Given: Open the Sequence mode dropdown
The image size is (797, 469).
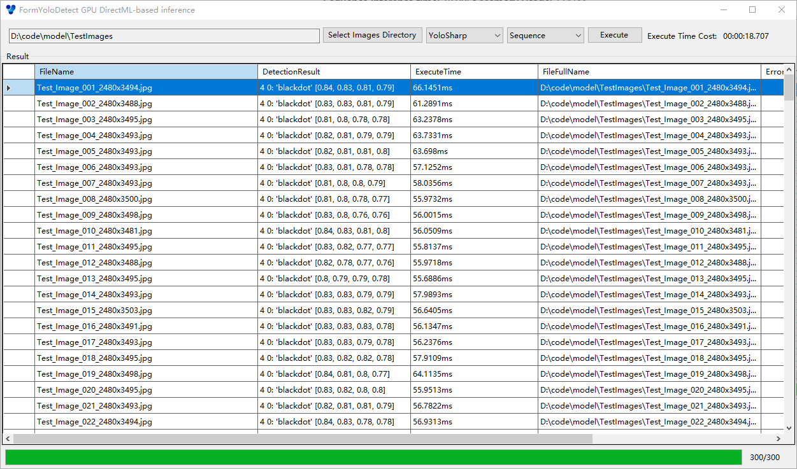Looking at the screenshot, I should pos(545,36).
